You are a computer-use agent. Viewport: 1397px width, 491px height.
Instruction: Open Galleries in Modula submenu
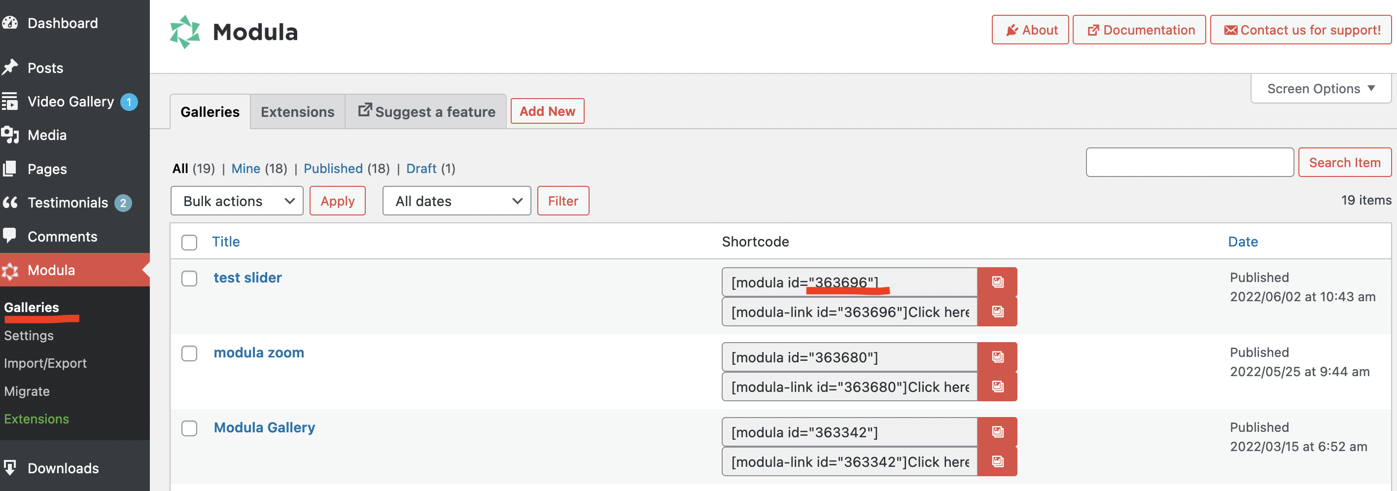[x=32, y=307]
